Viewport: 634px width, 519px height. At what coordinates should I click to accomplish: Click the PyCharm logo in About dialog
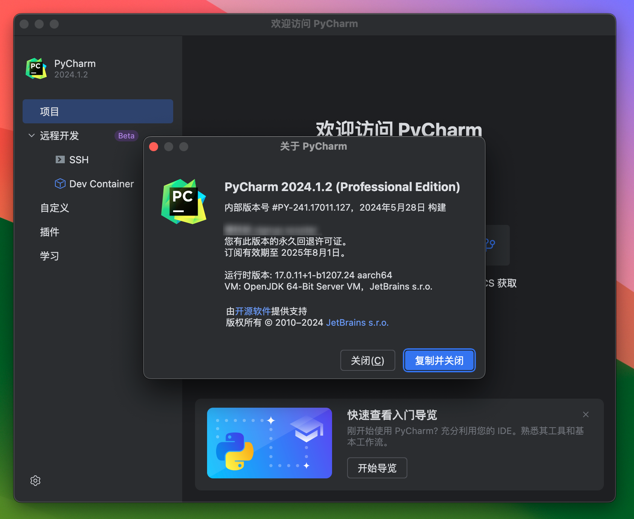pyautogui.click(x=184, y=202)
